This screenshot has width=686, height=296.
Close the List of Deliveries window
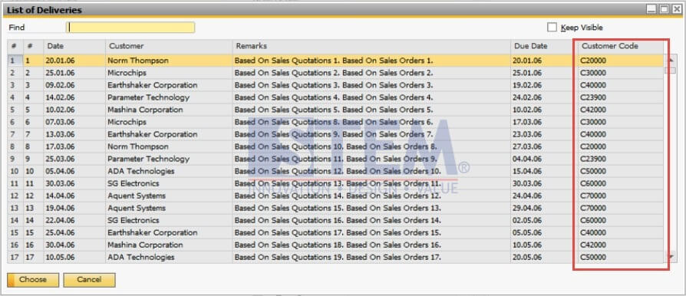[x=676, y=9]
